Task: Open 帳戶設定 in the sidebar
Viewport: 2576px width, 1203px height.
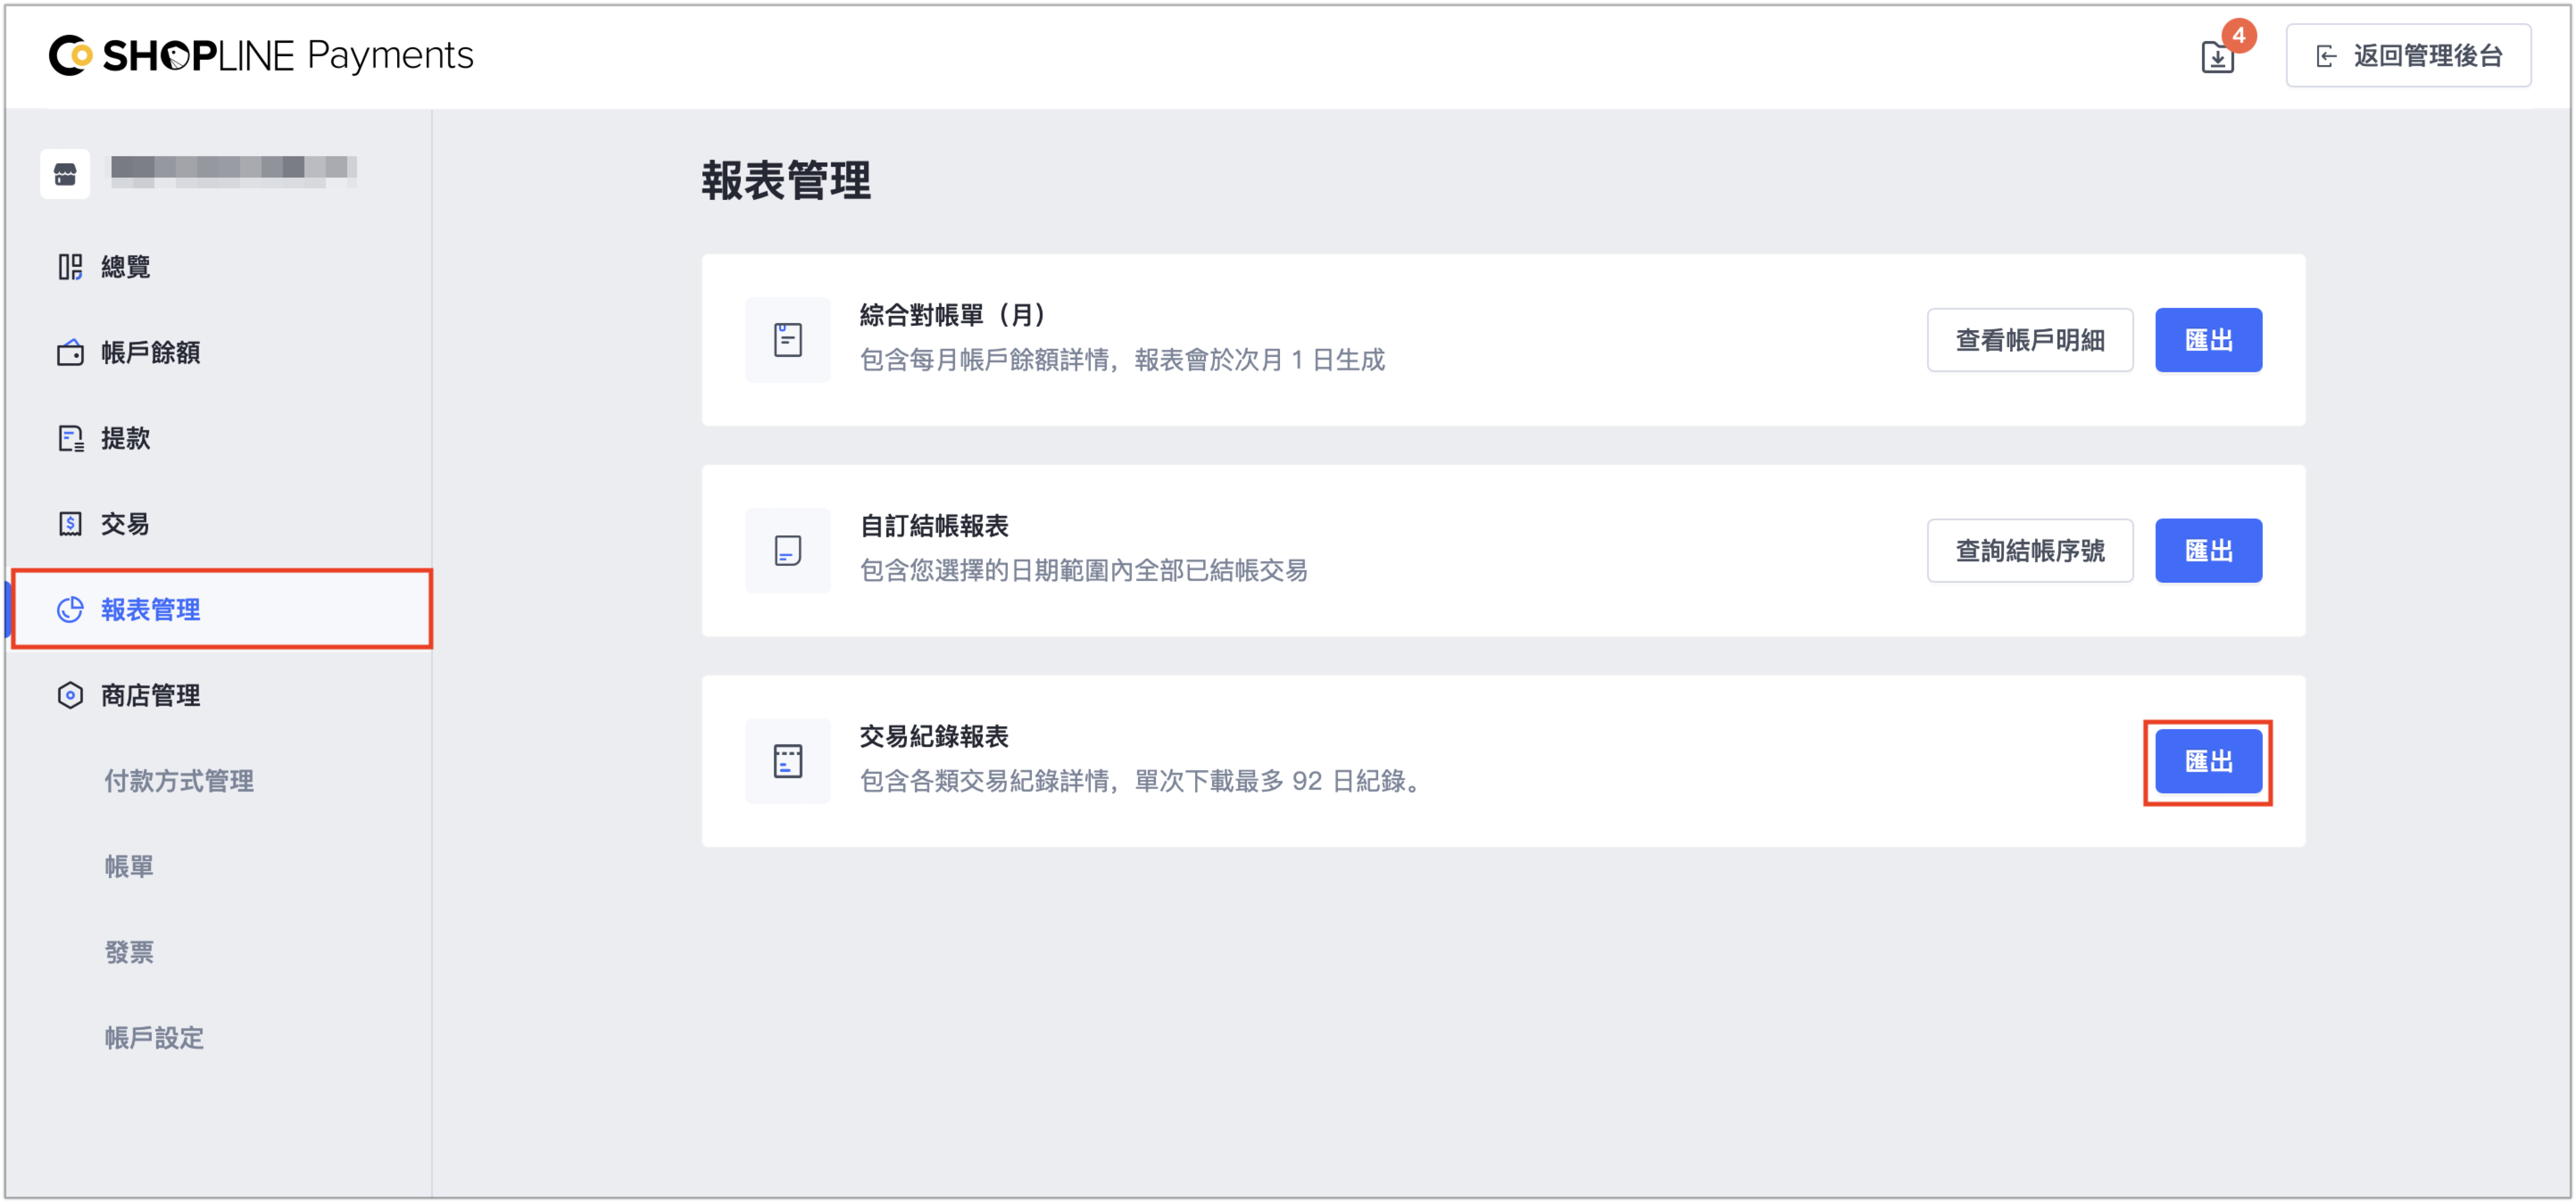Action: tap(154, 1038)
